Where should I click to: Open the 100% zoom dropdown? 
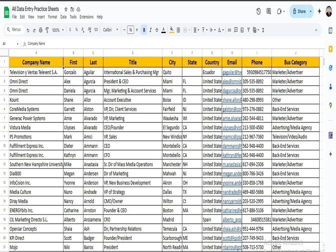[58, 30]
